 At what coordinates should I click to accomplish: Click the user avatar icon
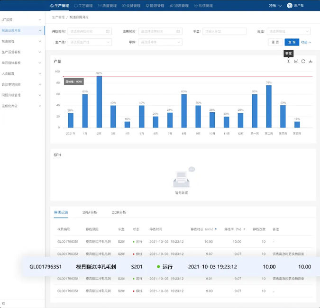[x=290, y=6]
